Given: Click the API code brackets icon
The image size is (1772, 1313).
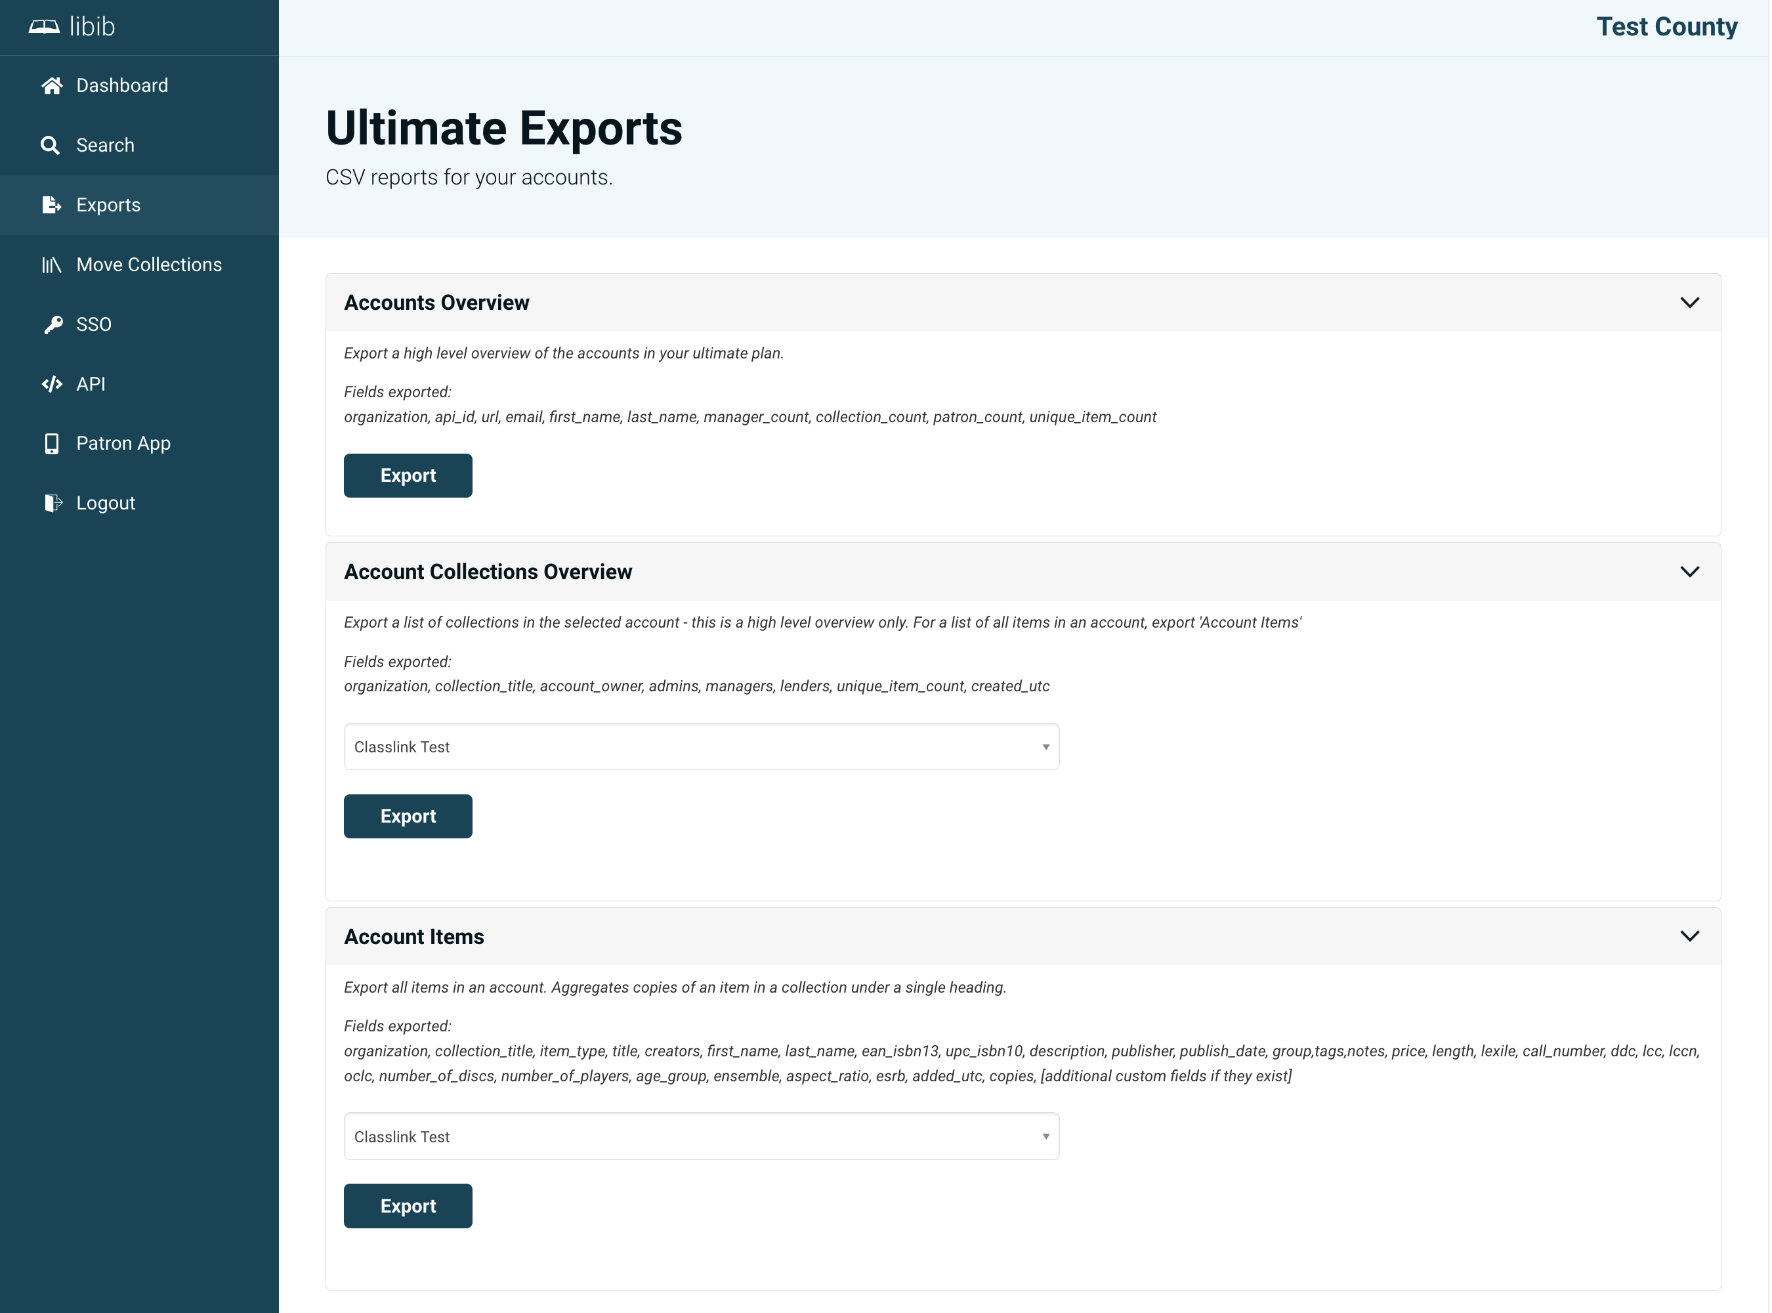Looking at the screenshot, I should point(52,384).
